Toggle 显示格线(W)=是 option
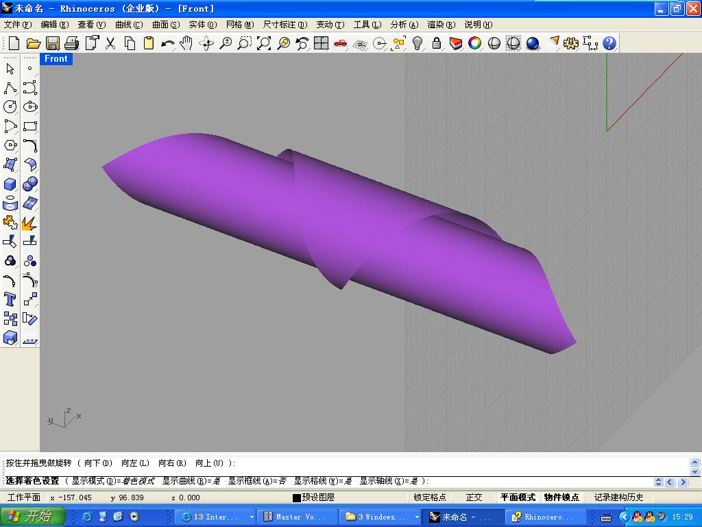 (324, 481)
